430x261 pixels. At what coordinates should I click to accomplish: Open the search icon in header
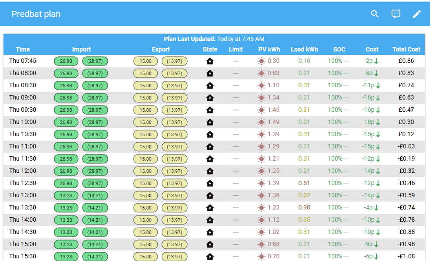[x=375, y=14]
